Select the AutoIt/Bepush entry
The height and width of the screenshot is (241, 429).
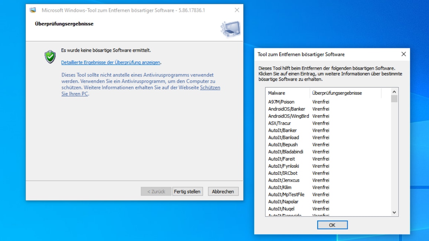[x=283, y=144]
